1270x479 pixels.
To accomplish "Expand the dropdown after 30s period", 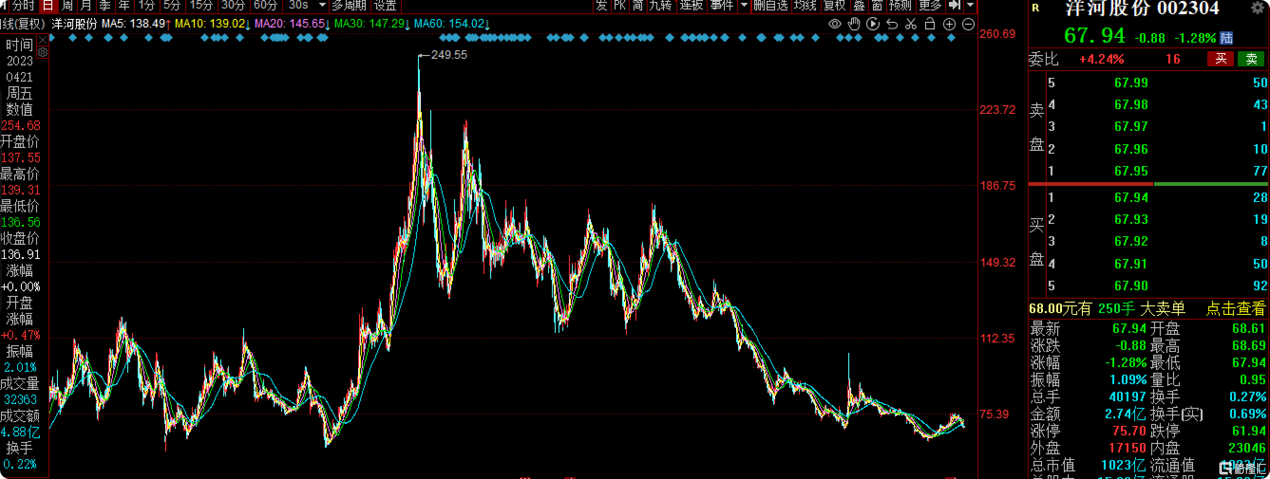I will (322, 5).
